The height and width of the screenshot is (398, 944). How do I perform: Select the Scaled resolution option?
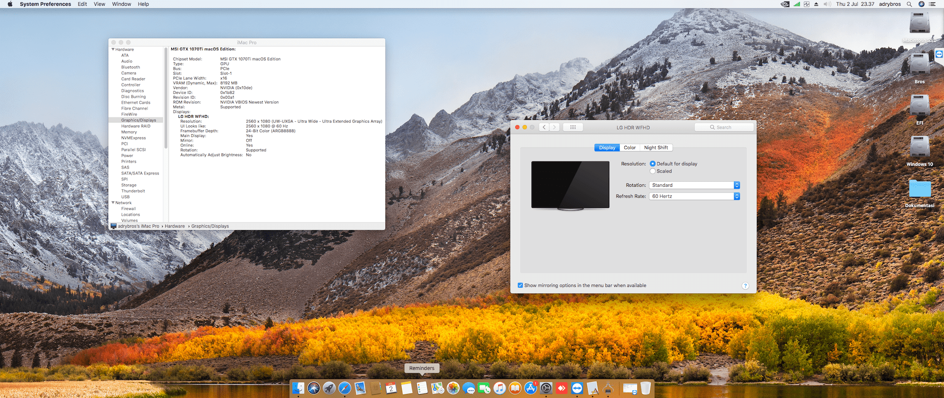click(653, 171)
